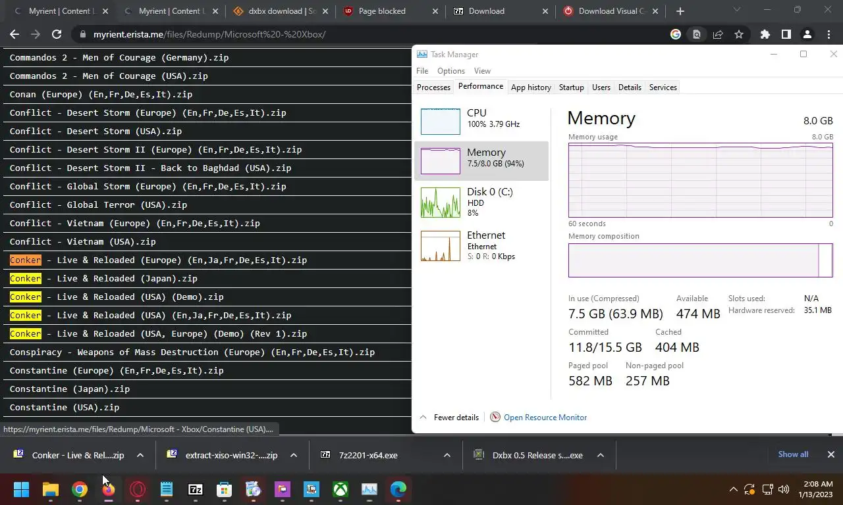Switch to the Page blocked tab
The image size is (843, 505).
(390, 11)
